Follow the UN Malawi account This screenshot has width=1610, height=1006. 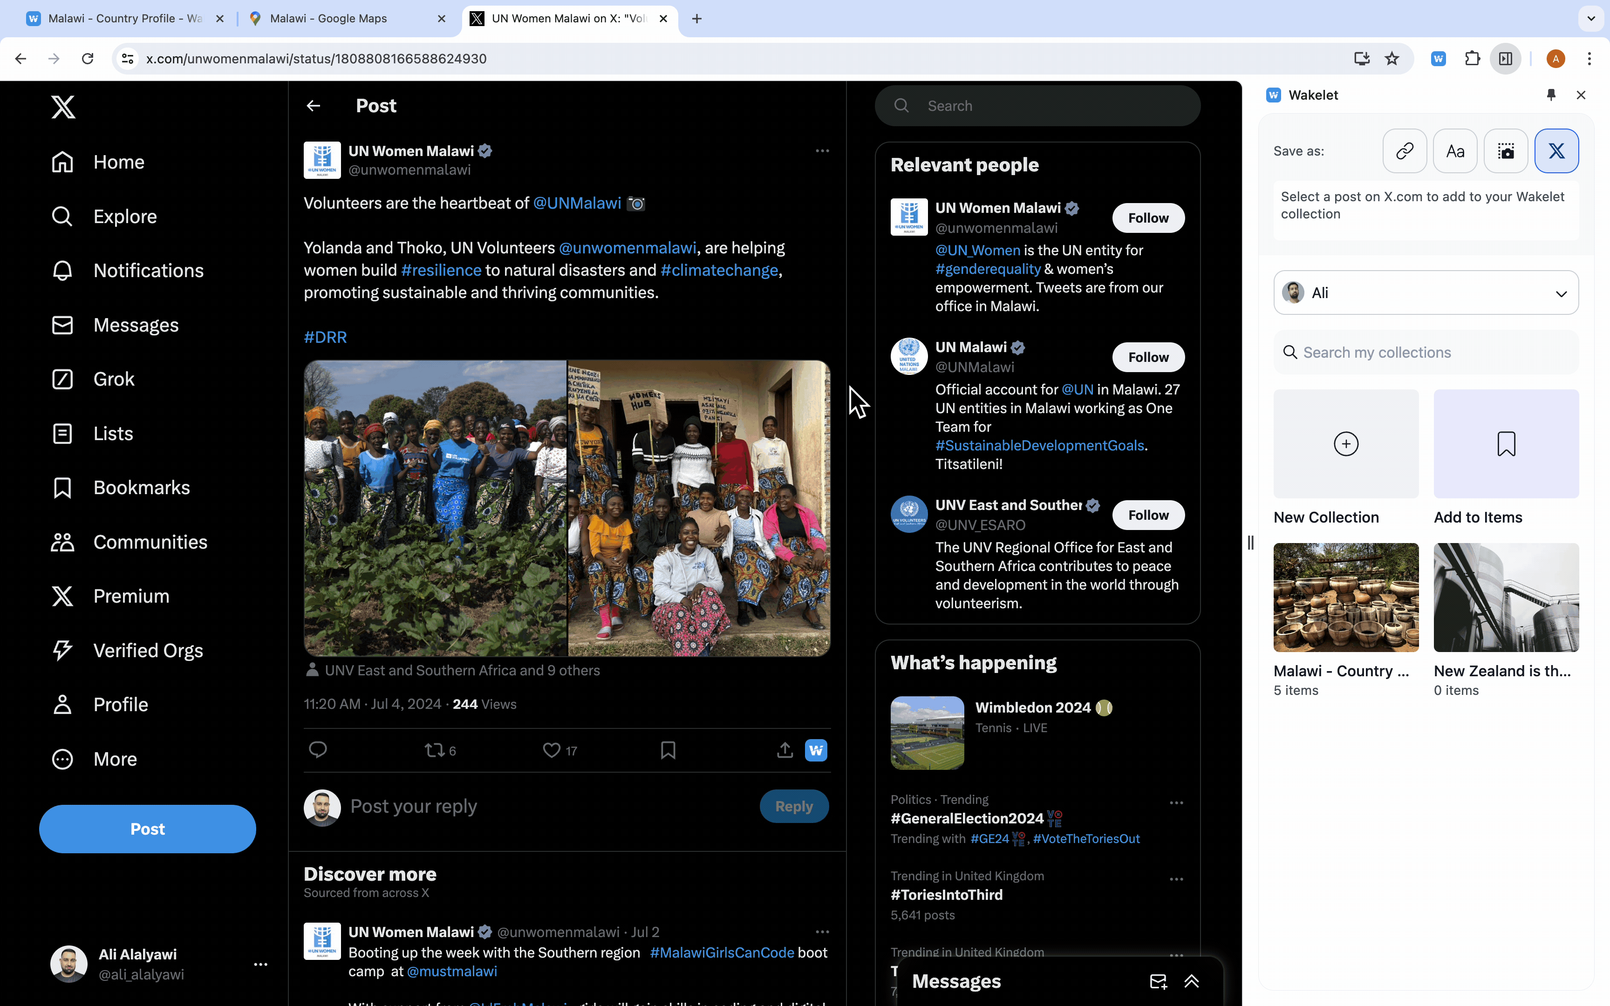1147,357
